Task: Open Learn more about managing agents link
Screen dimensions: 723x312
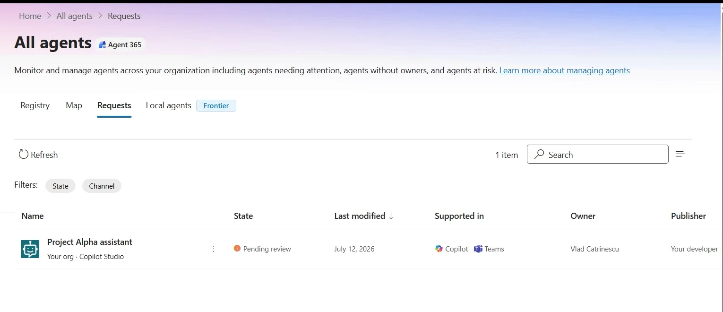Action: (x=564, y=70)
